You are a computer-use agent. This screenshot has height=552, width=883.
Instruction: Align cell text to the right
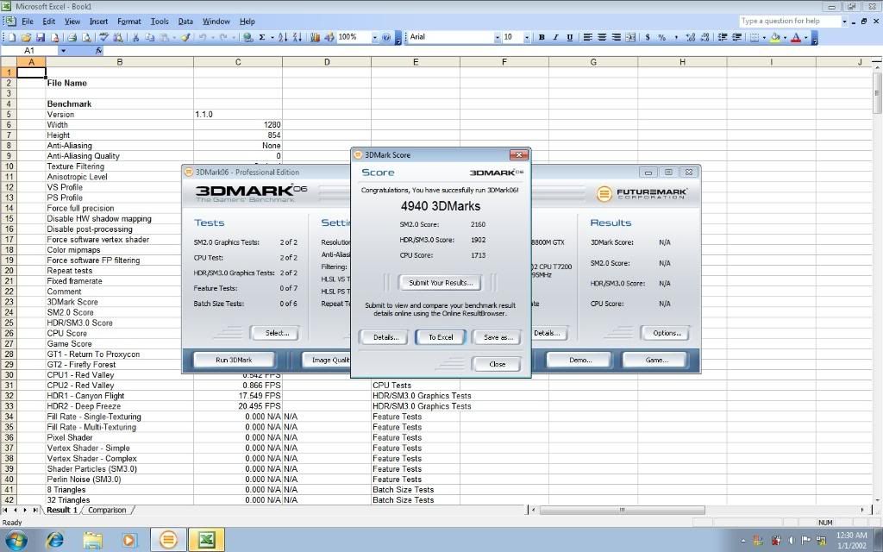tap(616, 37)
